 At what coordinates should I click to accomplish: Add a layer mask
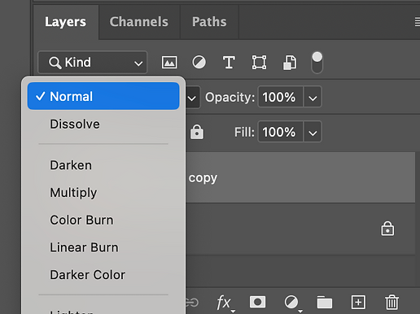tap(257, 302)
